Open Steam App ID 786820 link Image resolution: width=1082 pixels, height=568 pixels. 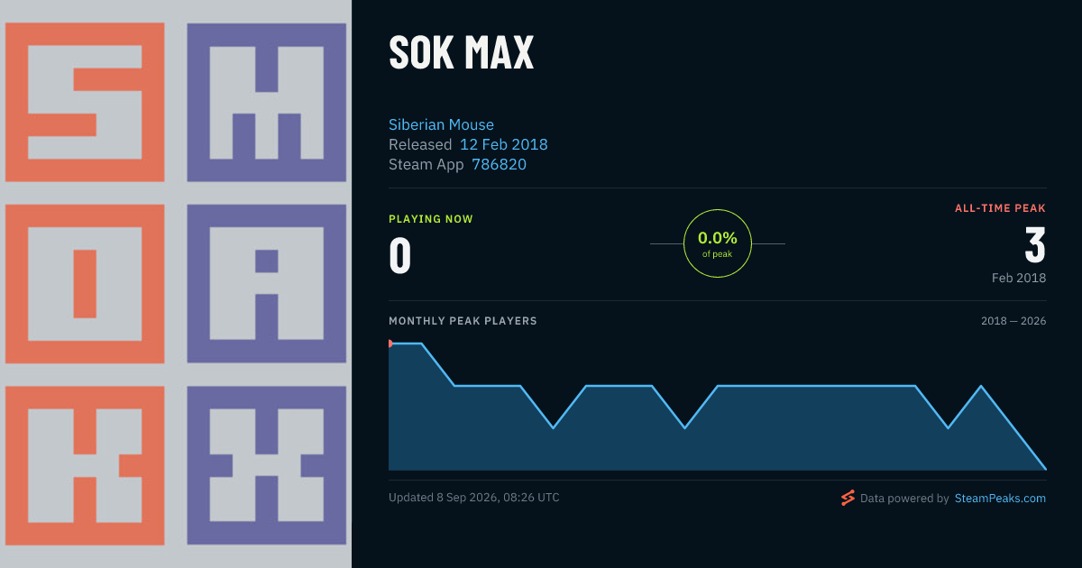(x=499, y=164)
